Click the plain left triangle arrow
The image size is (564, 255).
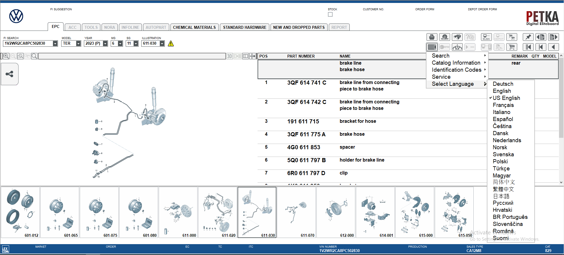click(553, 47)
